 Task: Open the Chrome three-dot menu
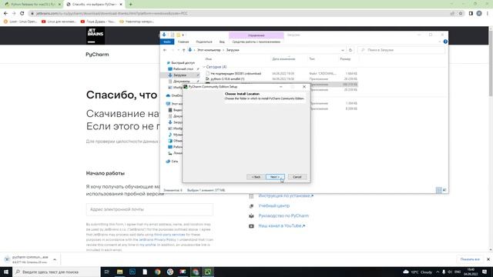pos(488,14)
